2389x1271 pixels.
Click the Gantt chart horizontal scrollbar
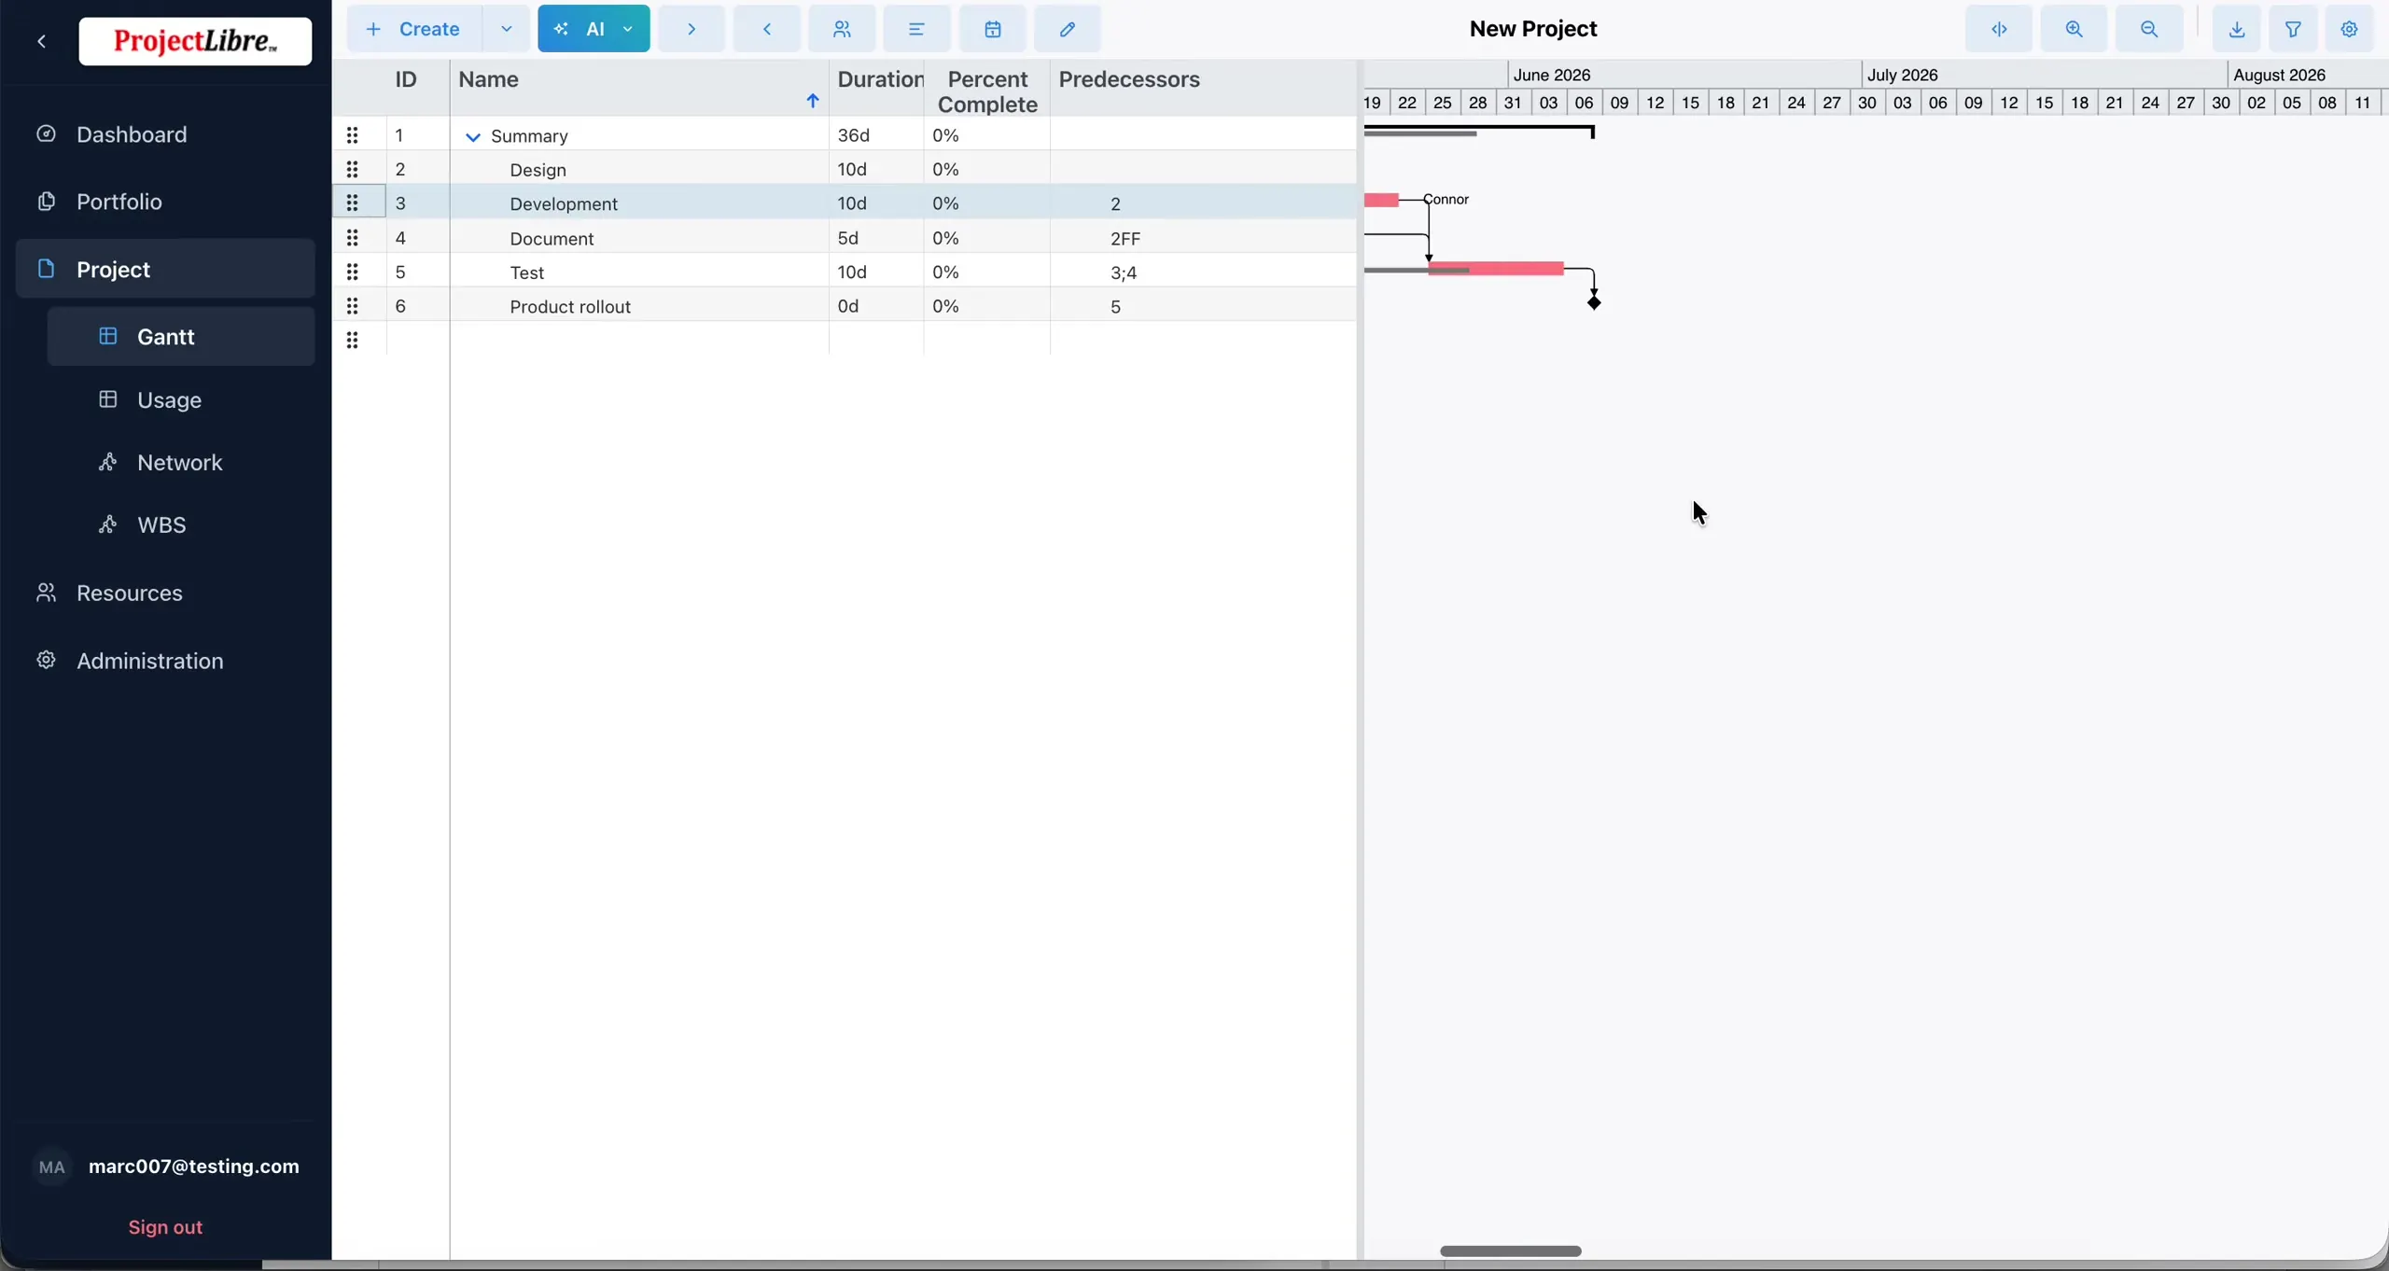1510,1250
